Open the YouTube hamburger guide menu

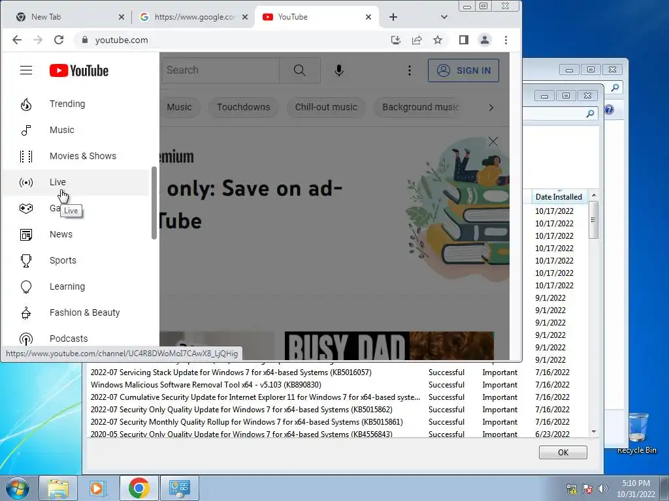pos(26,70)
